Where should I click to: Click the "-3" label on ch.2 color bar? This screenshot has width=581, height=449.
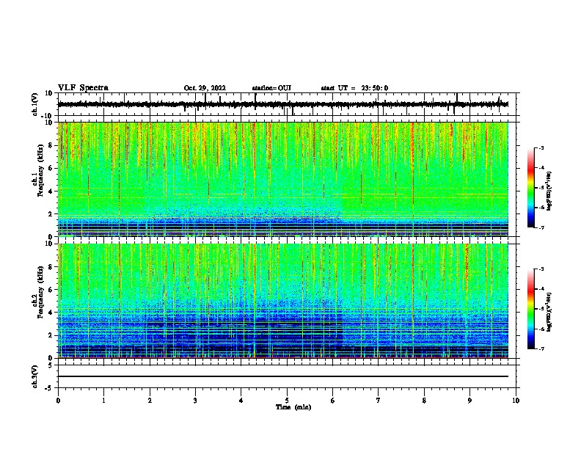pyautogui.click(x=541, y=269)
